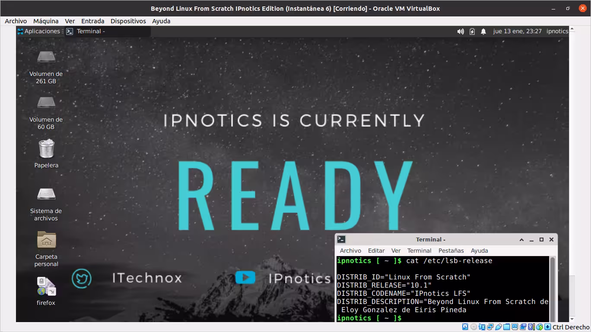Click the Terminal vertical scrollbar
Image resolution: width=591 pixels, height=332 pixels.
click(x=552, y=288)
